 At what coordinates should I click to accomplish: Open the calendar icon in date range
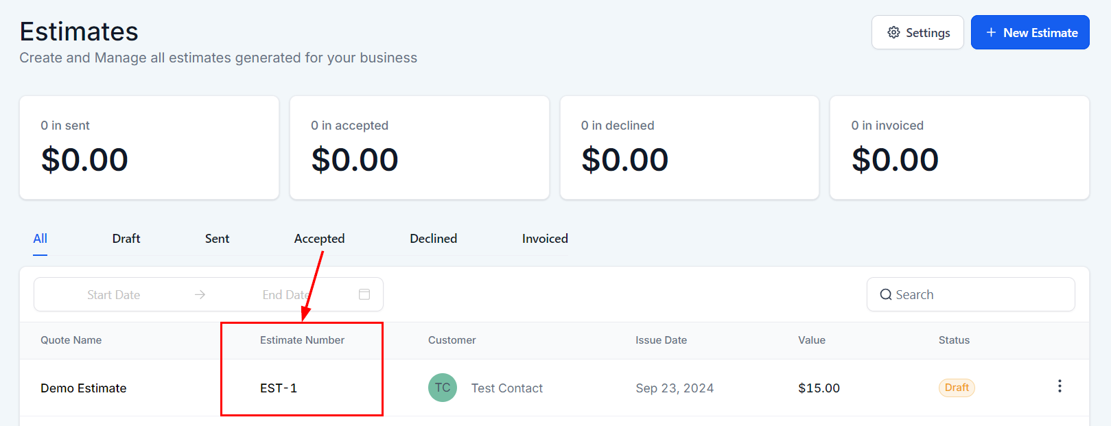[x=364, y=294]
